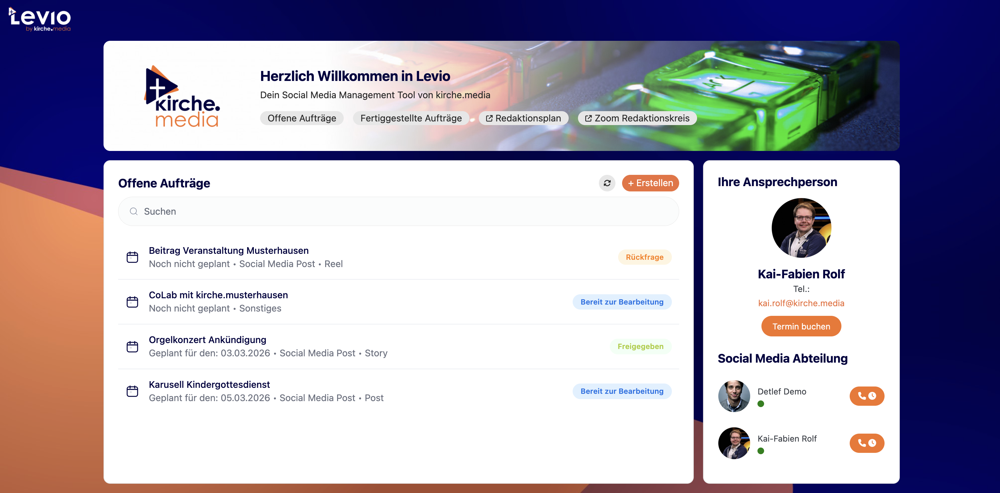Click calendar icon for Beitrag Veranstaltung Musterhausen
Image resolution: width=1000 pixels, height=493 pixels.
132,257
